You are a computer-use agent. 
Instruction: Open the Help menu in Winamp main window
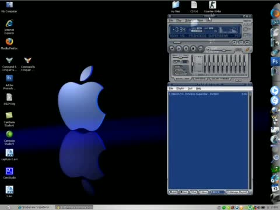coord(209,20)
